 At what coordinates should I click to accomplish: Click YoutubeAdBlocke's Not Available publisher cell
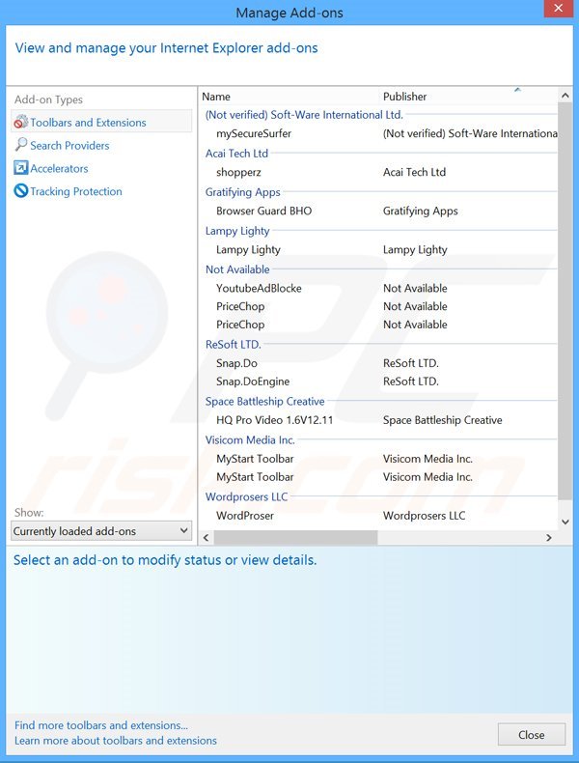tap(415, 288)
